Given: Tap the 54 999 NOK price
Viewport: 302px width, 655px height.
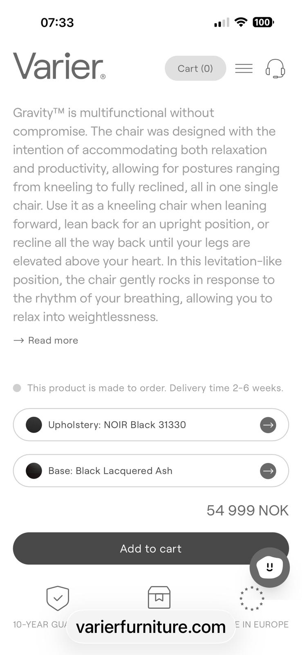Looking at the screenshot, I should click(247, 510).
